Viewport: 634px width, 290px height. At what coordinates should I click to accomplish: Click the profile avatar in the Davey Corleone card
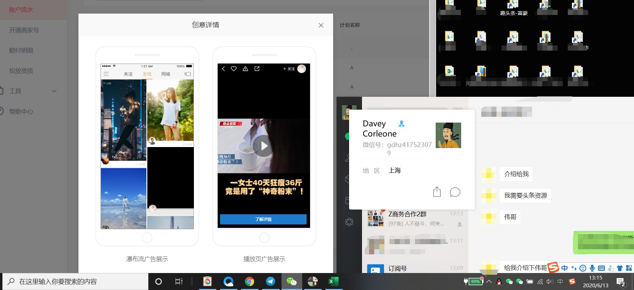click(x=448, y=135)
